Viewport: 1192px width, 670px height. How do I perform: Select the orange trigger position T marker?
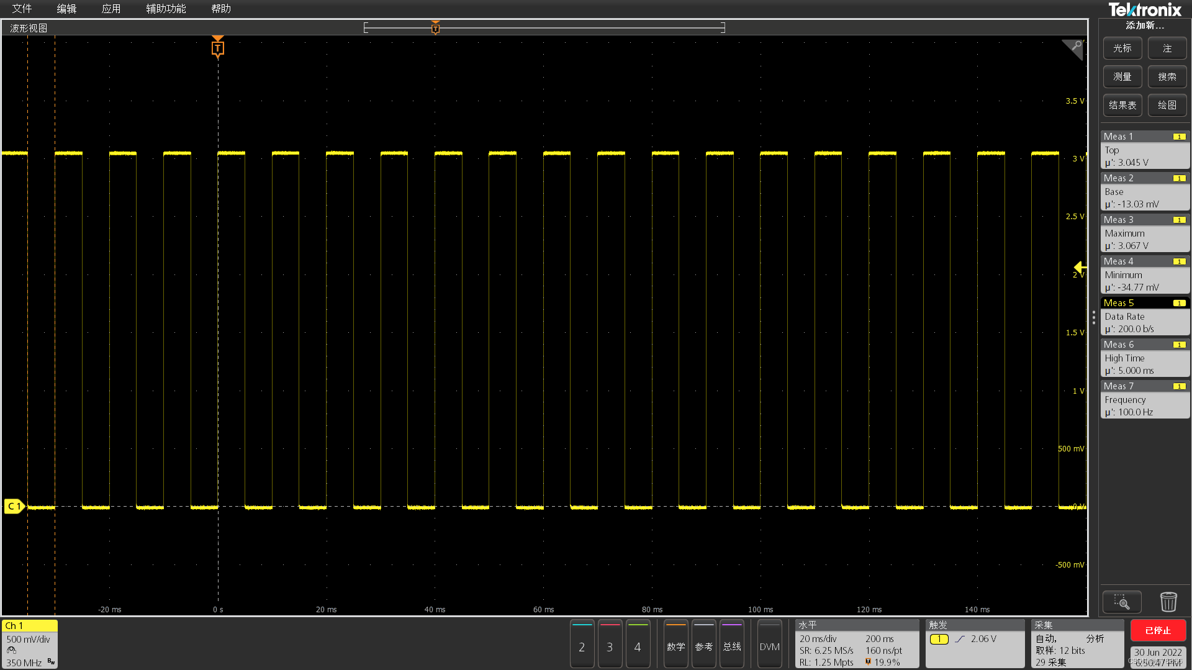coord(217,48)
